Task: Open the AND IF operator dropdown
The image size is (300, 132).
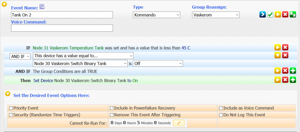Action: (x=20, y=56)
